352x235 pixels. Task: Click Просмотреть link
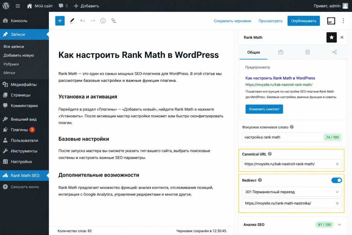[x=271, y=21]
